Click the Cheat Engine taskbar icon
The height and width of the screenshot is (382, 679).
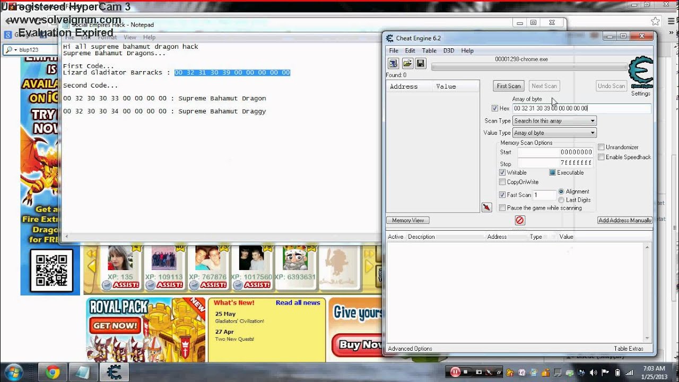[x=114, y=372]
